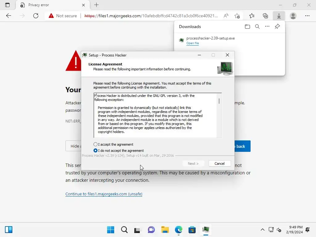Open the Windows Start menu
This screenshot has width=316, height=237.
tap(110, 230)
